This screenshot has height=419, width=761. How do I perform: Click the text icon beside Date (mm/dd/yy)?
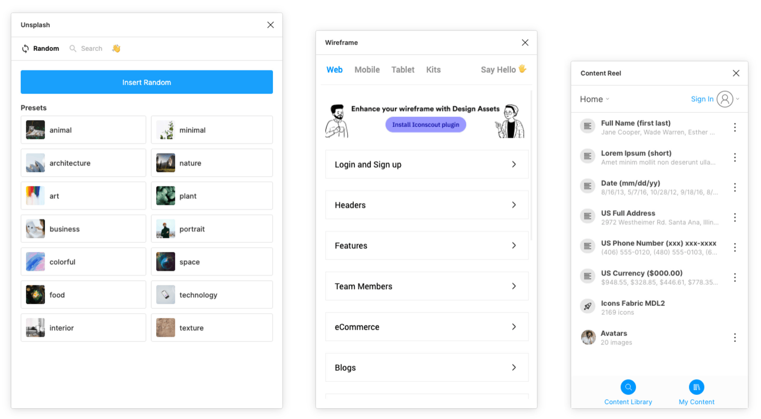[x=588, y=186]
